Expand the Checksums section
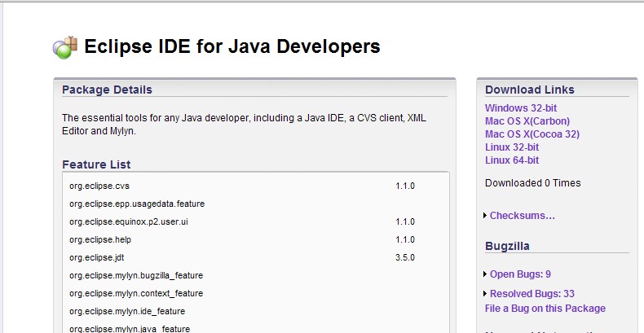The image size is (644, 333). [519, 215]
